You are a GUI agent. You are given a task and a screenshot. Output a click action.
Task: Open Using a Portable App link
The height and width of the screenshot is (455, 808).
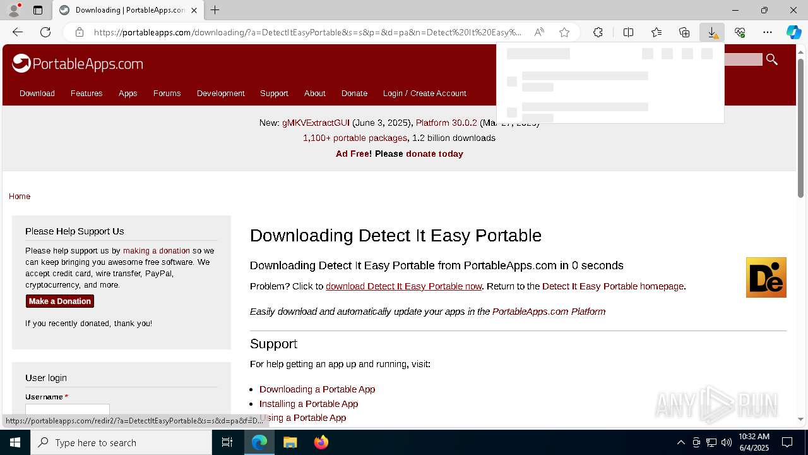[303, 418]
